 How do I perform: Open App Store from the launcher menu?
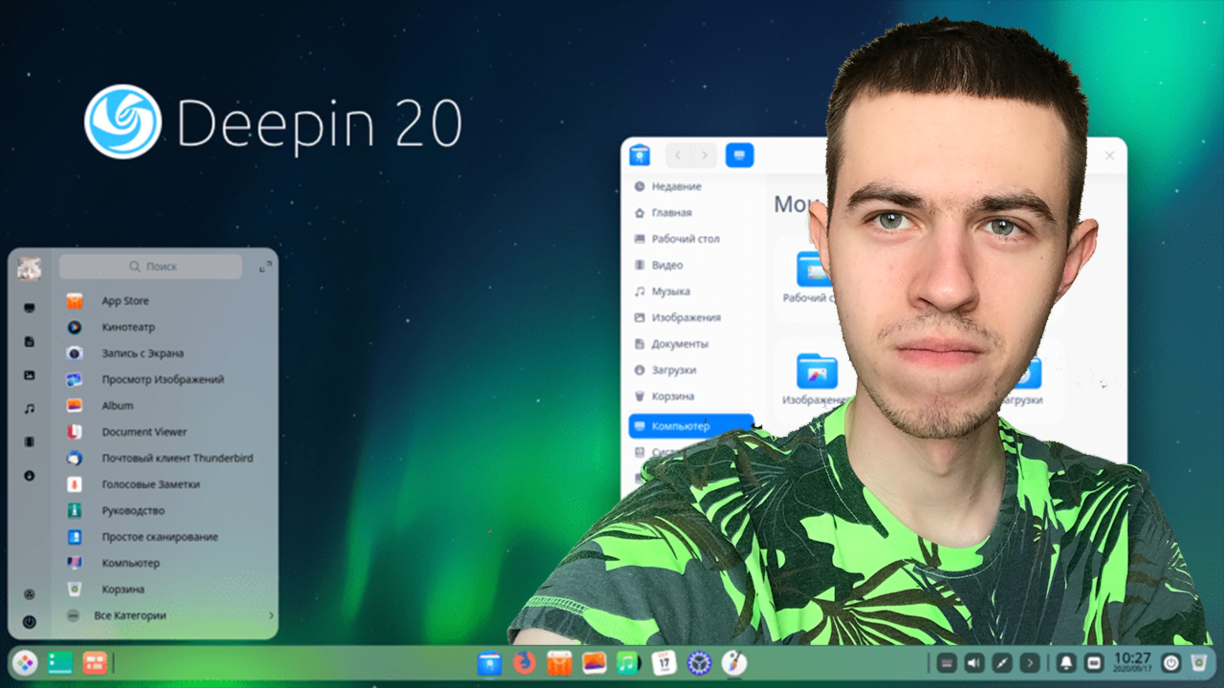125,300
